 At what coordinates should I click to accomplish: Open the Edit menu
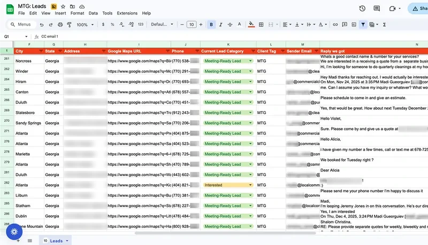[x=33, y=13]
